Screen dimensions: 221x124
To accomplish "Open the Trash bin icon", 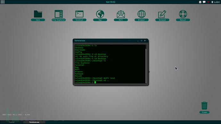I will 204,107.
